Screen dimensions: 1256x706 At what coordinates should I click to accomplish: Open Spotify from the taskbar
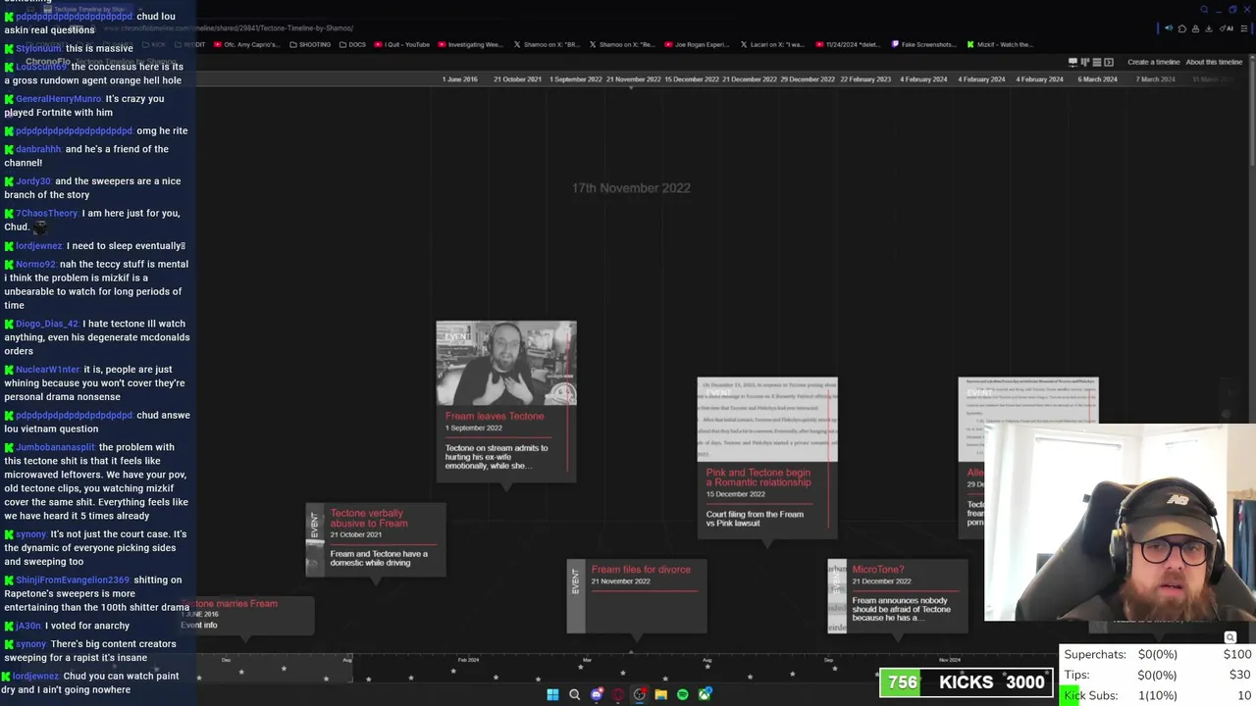682,695
